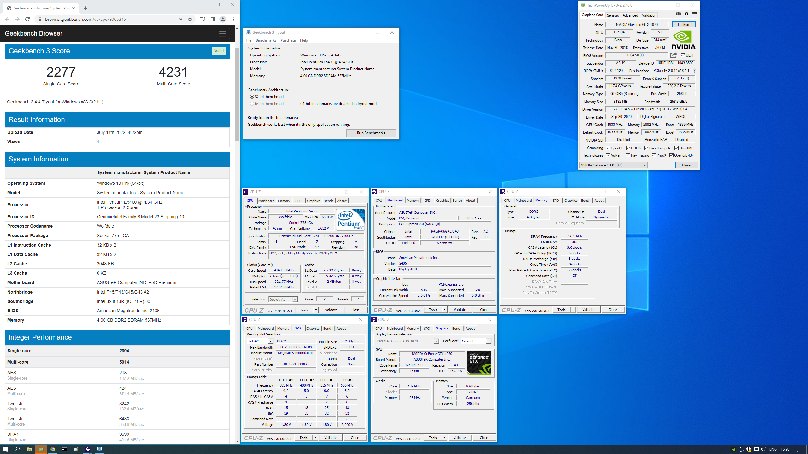Click the GPU-Z refresh icon
The width and height of the screenshot is (808, 454).
point(686,14)
